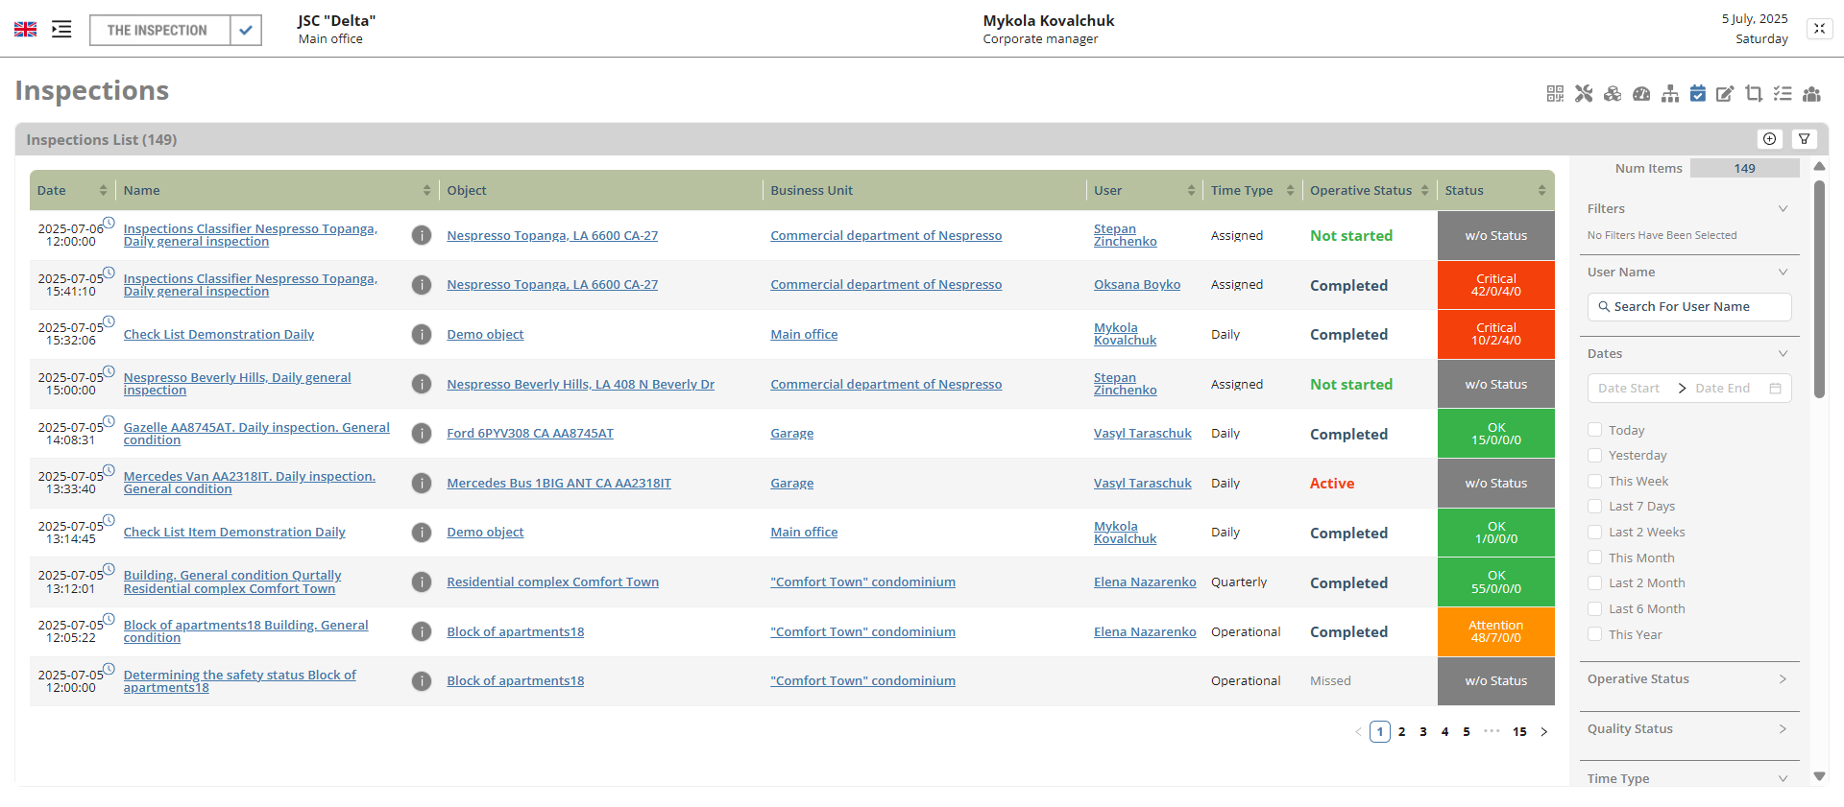Click the Search For User Name field
The image size is (1844, 807).
1689,307
